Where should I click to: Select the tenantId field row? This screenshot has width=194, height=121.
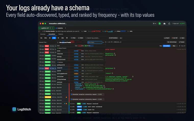[81, 68]
